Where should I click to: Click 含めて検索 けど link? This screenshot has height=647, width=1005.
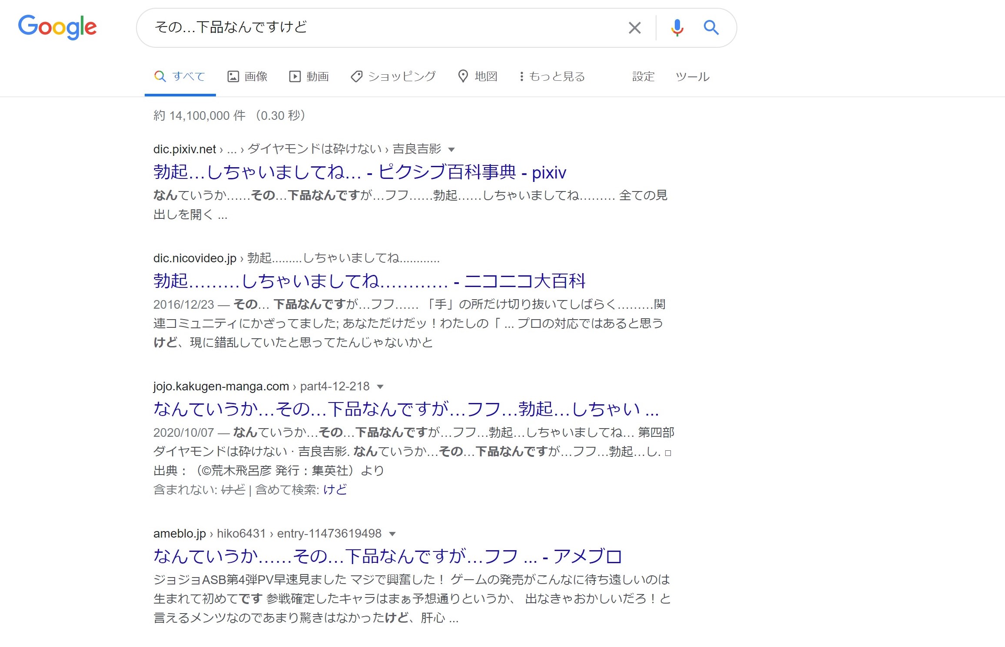(x=335, y=490)
